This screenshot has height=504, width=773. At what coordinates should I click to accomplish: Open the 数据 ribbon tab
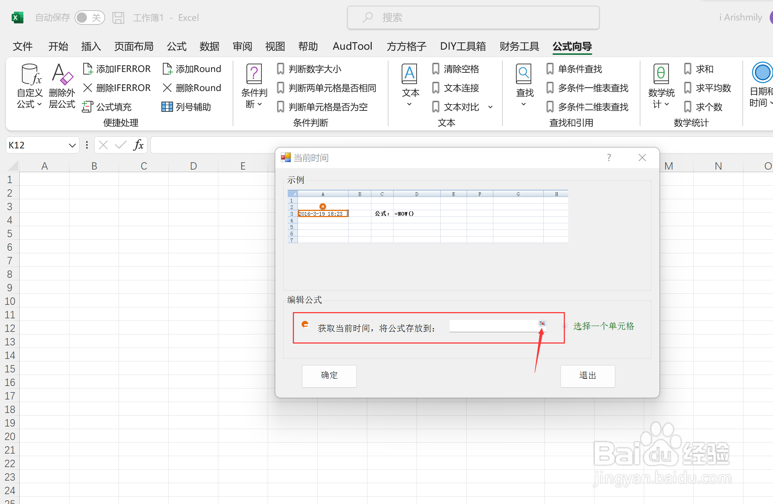pos(209,46)
